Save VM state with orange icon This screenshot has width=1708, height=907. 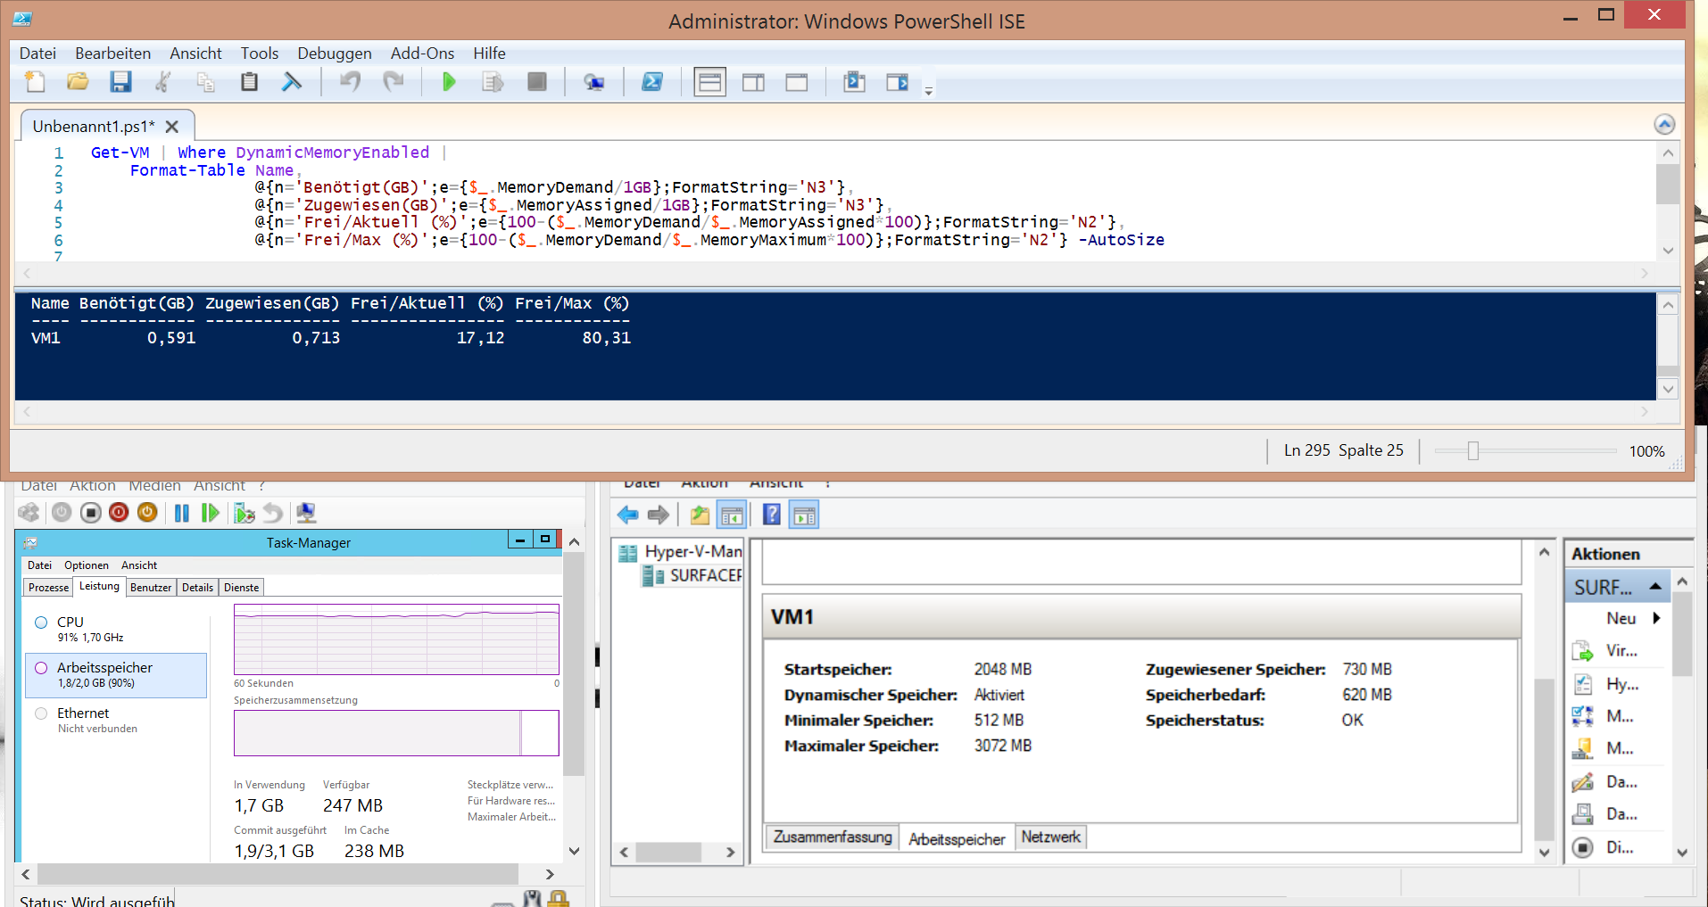pyautogui.click(x=147, y=513)
